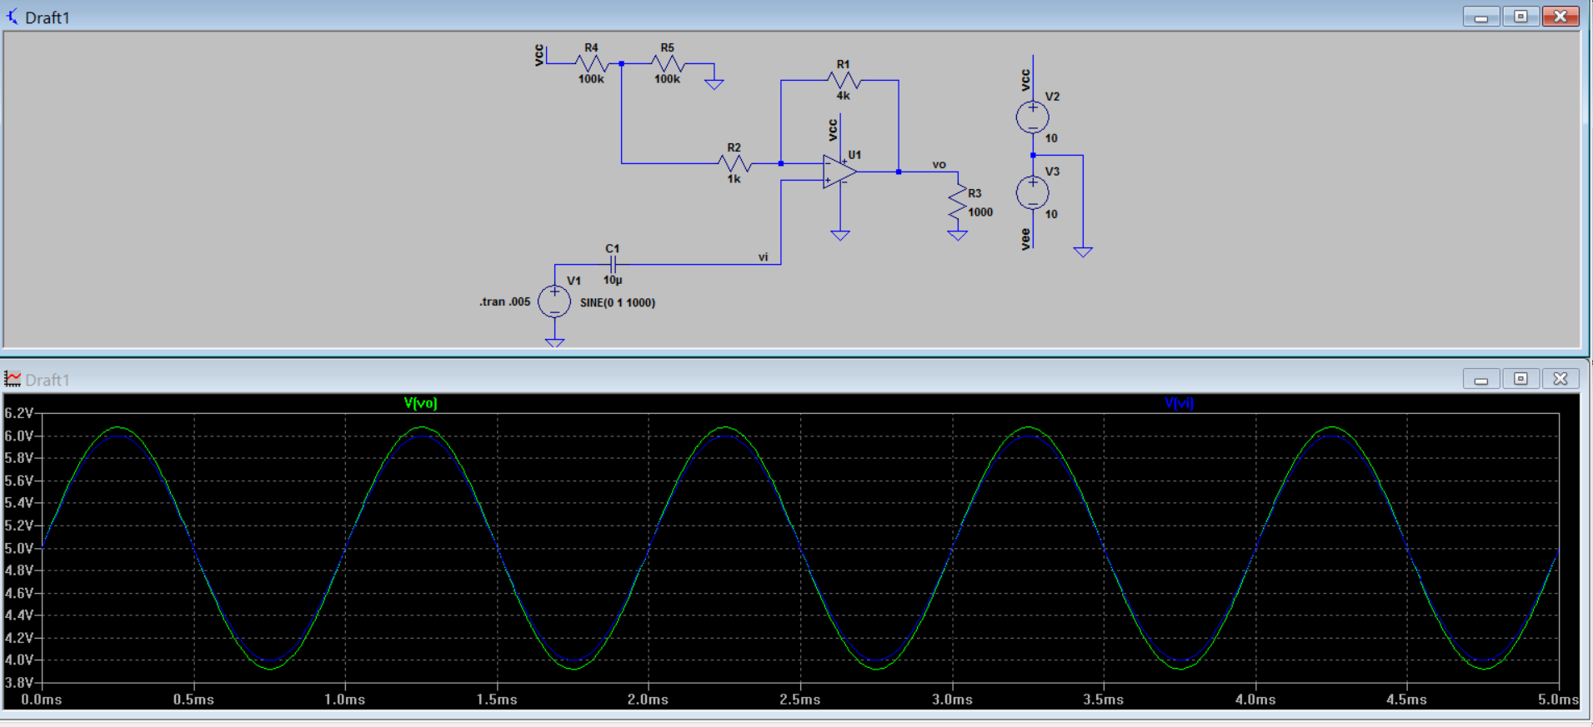Click the 6.2V vertical axis label
Image resolution: width=1593 pixels, height=727 pixels.
(x=19, y=413)
